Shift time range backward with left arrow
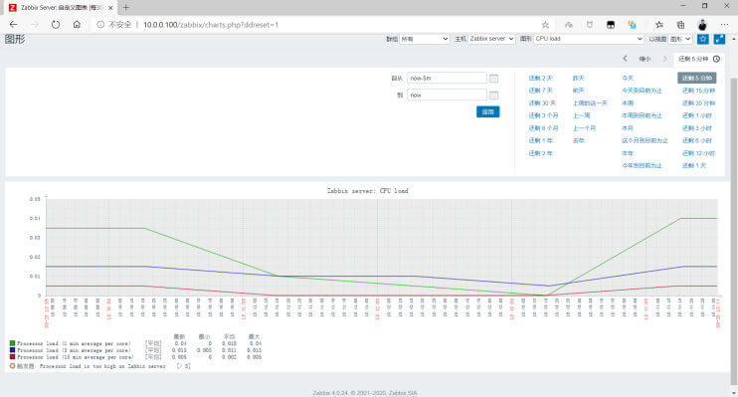 [625, 59]
